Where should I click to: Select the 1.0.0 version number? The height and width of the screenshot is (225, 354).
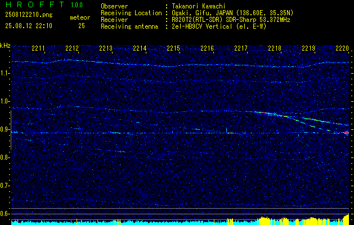pos(77,4)
